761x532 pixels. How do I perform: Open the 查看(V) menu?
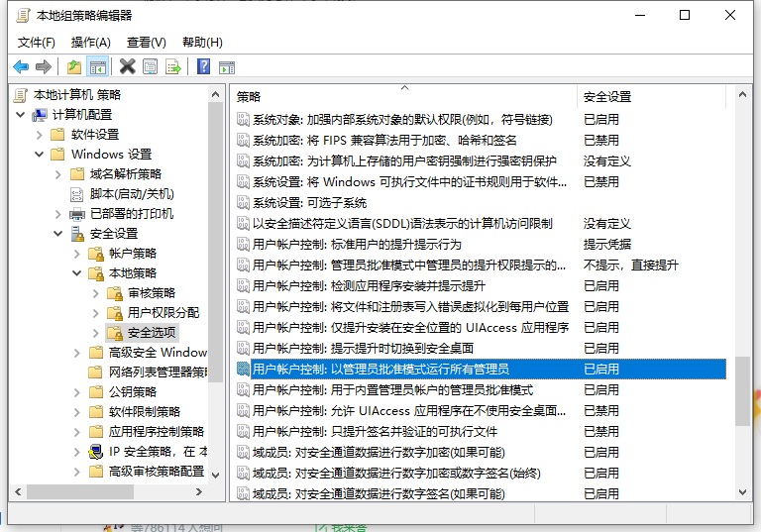[x=146, y=43]
